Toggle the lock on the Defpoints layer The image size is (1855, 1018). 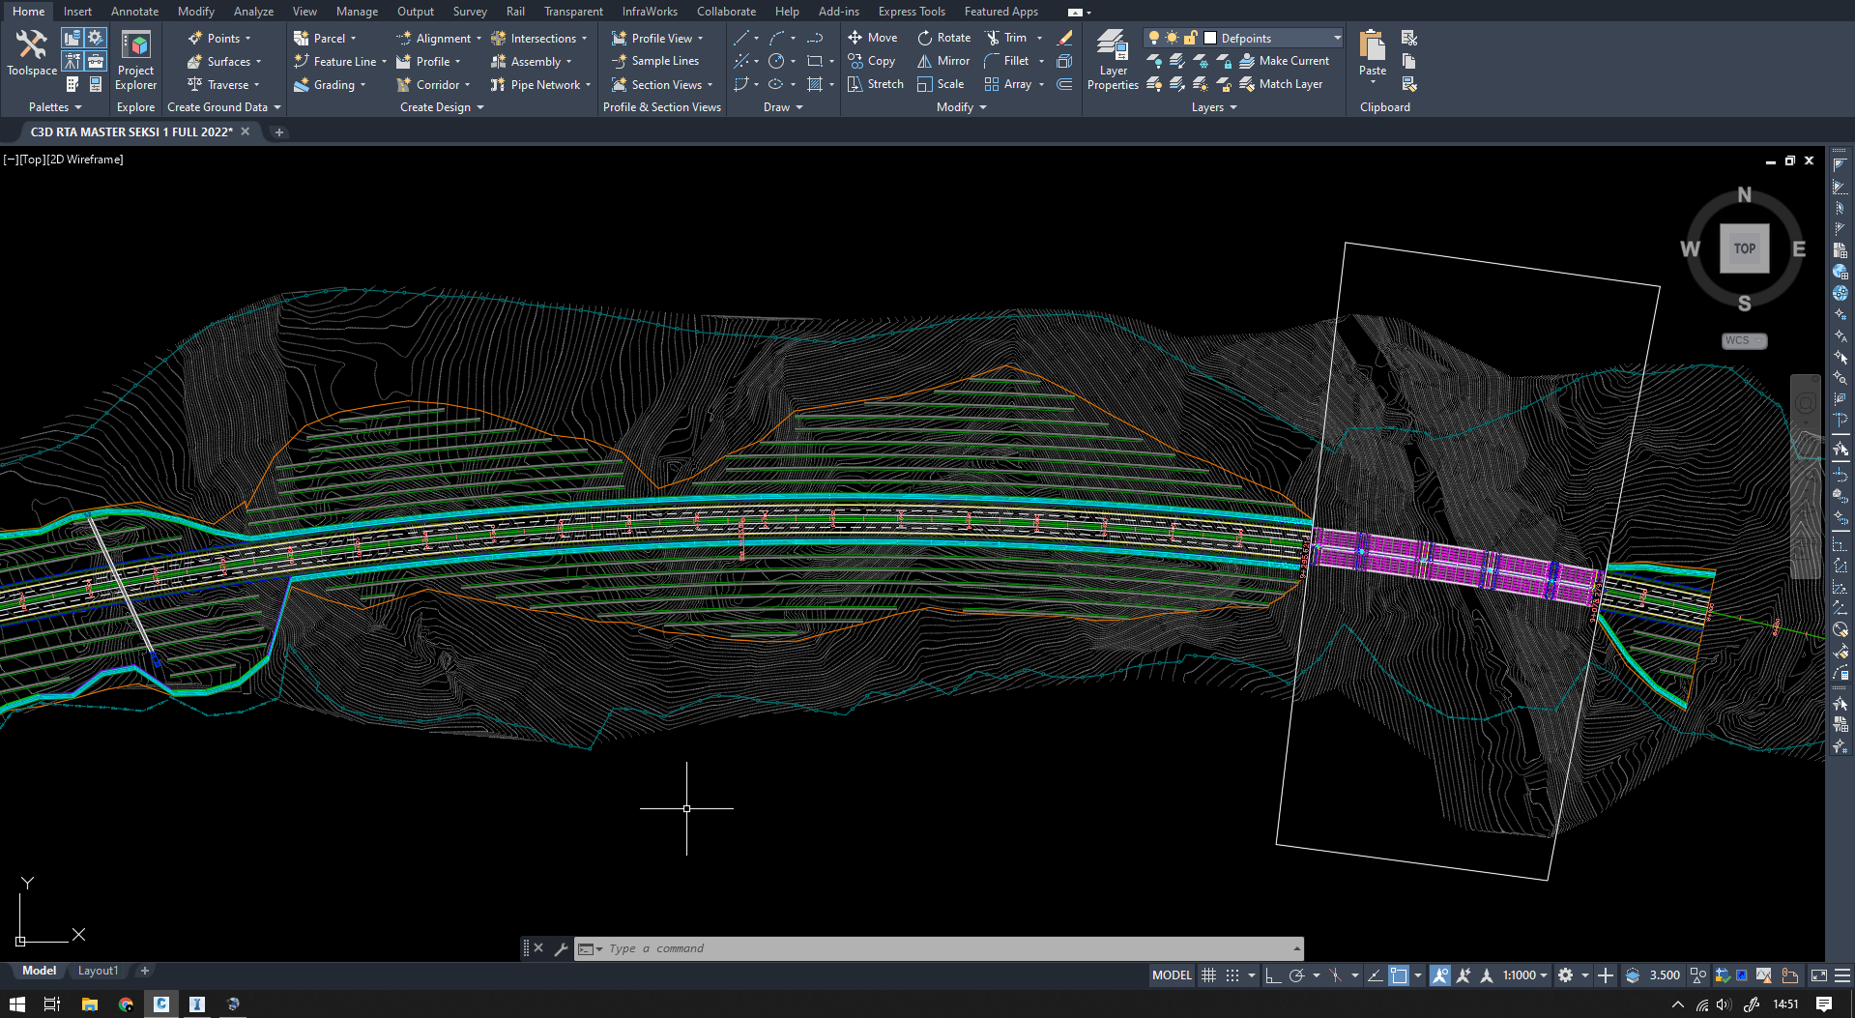pyautogui.click(x=1190, y=37)
